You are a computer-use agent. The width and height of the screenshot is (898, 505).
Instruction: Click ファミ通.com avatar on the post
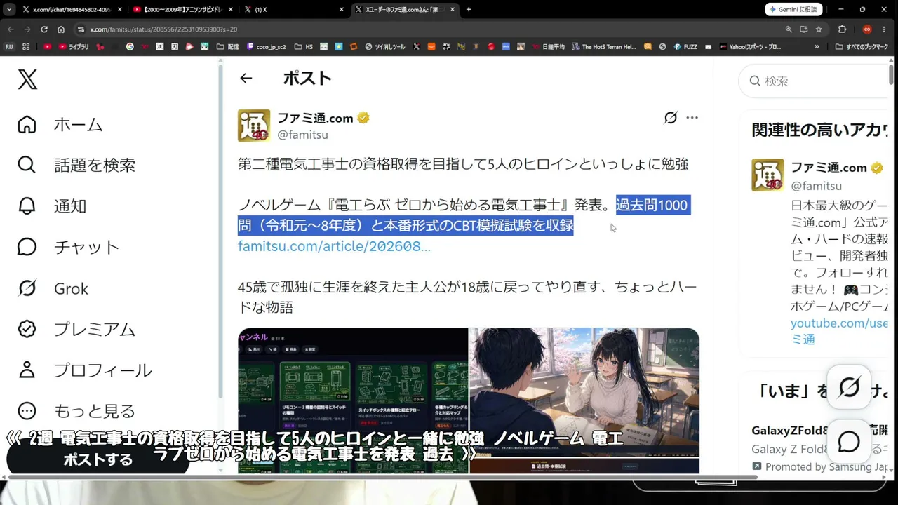tap(254, 126)
